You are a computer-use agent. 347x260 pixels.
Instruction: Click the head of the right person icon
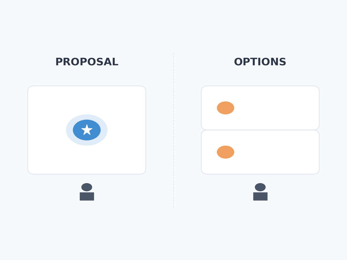pyautogui.click(x=260, y=187)
